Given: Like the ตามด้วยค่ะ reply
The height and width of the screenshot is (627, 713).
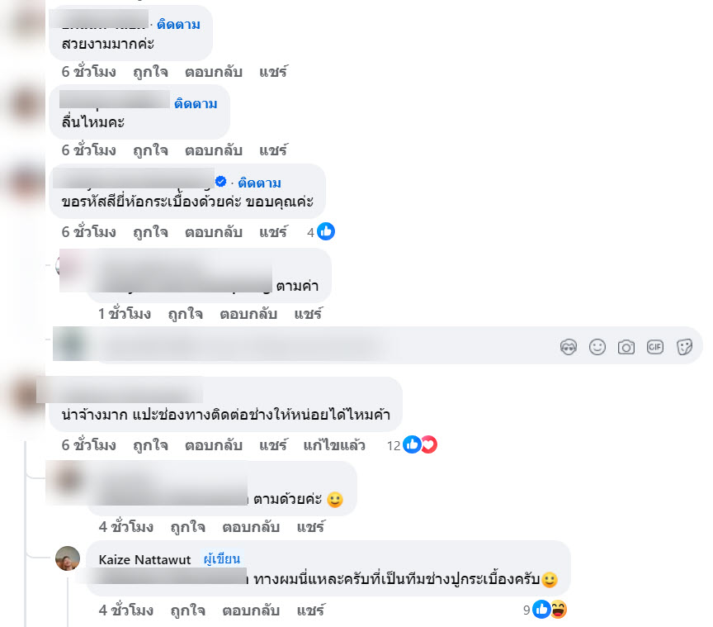Looking at the screenshot, I should [188, 527].
